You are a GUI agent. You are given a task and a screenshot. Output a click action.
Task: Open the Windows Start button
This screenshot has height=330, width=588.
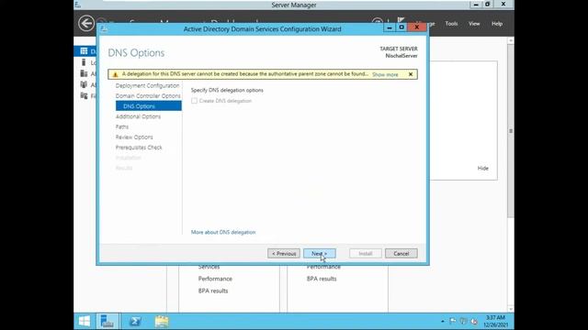[85, 321]
